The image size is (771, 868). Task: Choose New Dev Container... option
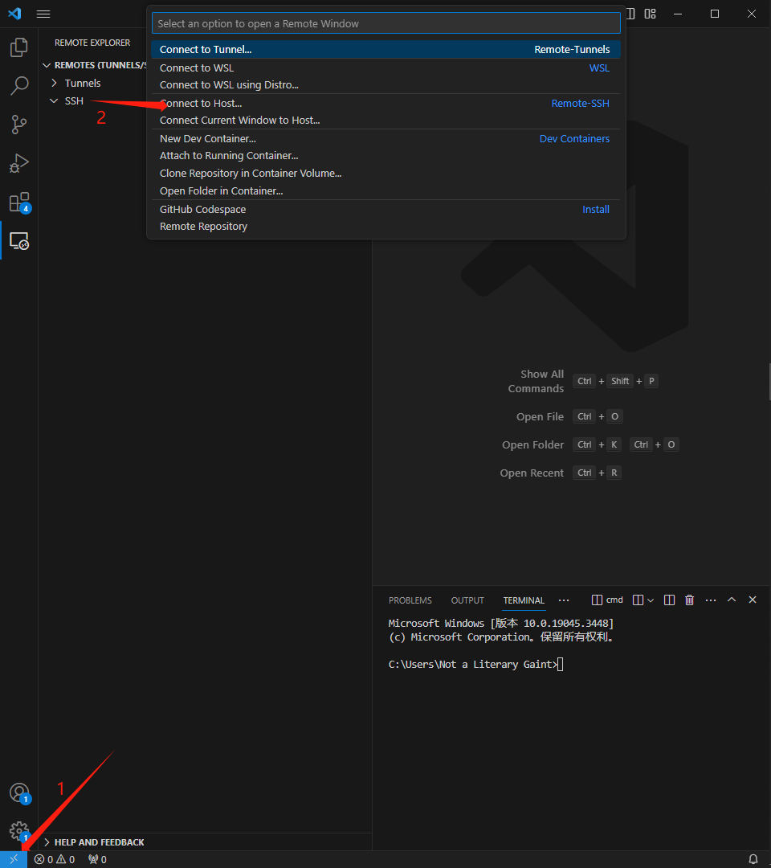point(385,138)
